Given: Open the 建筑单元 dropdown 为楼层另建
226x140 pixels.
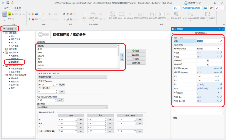Looking at the screenshot, I should (x=73, y=107).
